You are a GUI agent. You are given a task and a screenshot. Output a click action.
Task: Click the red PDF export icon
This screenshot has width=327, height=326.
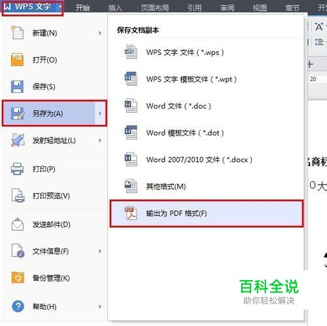coord(131,213)
